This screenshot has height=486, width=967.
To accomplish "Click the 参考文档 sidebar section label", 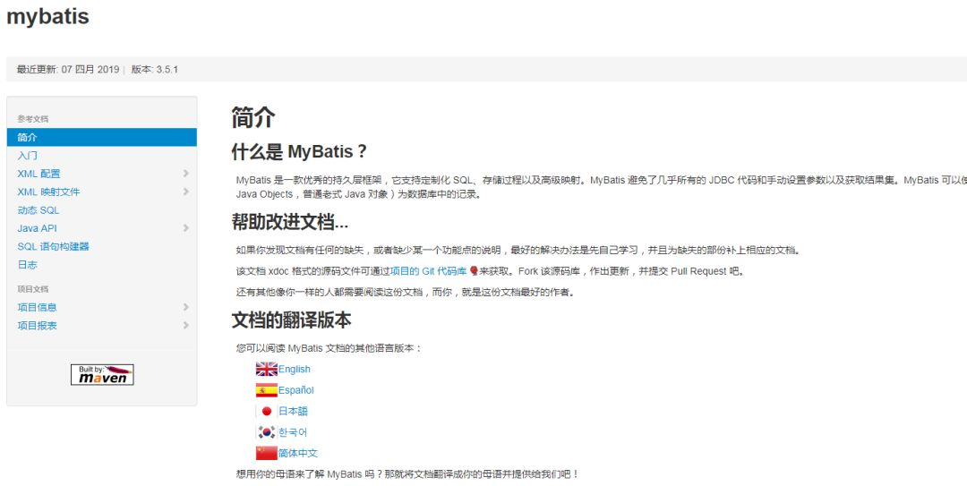I will click(x=33, y=118).
